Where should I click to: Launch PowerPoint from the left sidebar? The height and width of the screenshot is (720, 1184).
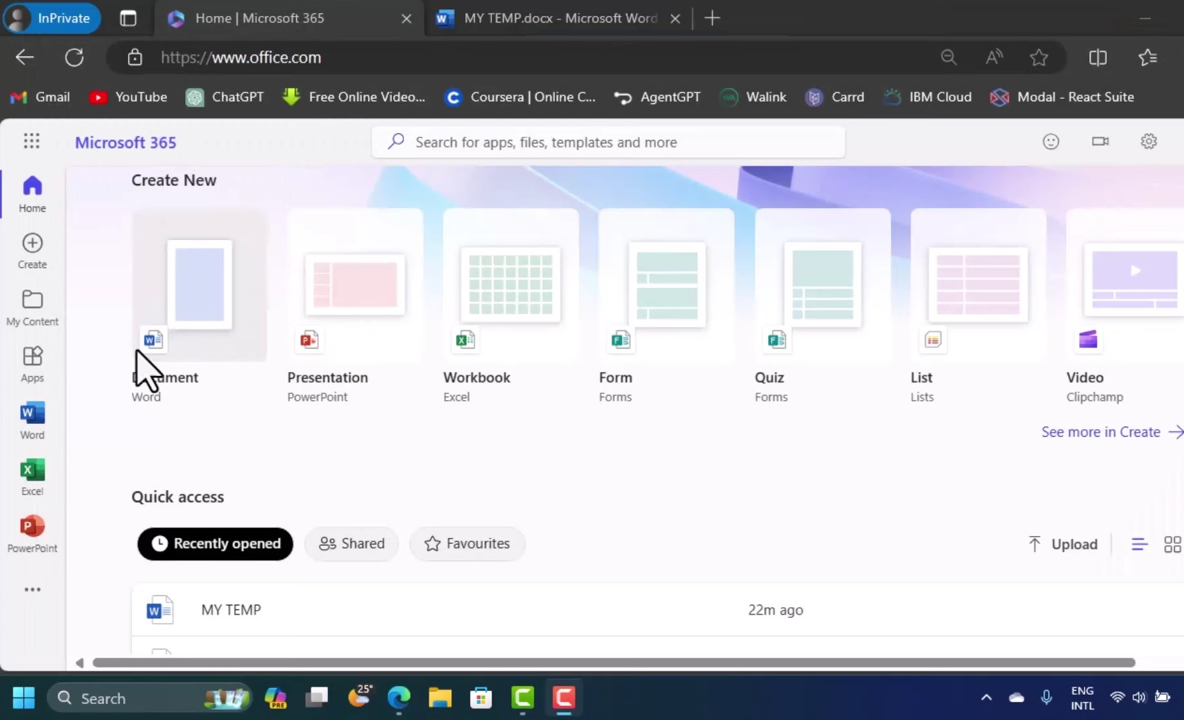tap(32, 534)
